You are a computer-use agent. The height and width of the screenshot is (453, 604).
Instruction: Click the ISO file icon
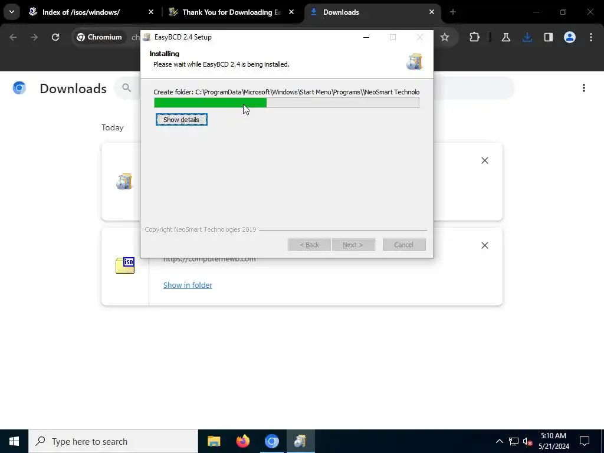125,265
